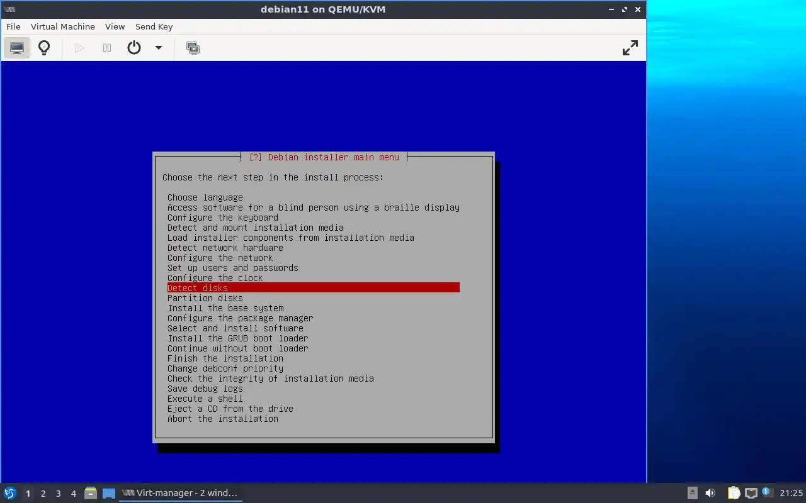Click the highlighted 'Detect disks' entry
Image resolution: width=806 pixels, height=503 pixels.
coord(314,288)
